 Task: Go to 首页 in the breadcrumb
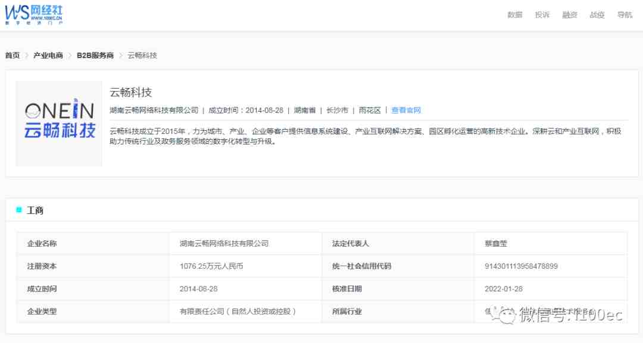point(13,55)
